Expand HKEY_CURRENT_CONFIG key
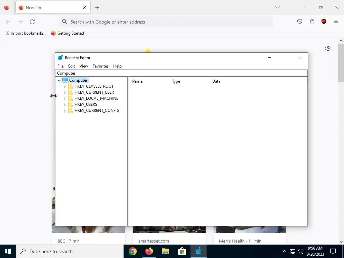This screenshot has width=344, height=258. (x=65, y=111)
